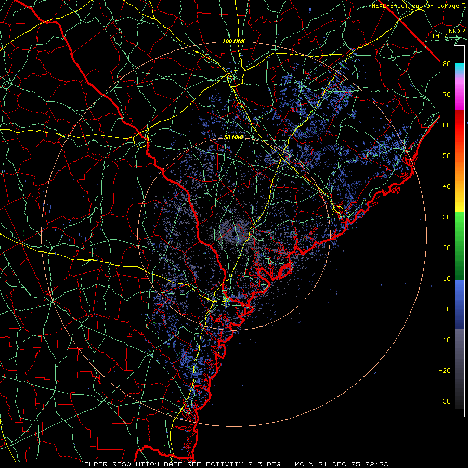This screenshot has height=468, width=468.
Task: Click the 30 value on the dBZ scale
Action: click(x=447, y=217)
